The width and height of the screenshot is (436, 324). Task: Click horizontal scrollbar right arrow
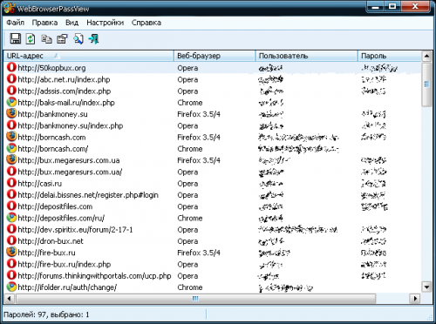pyautogui.click(x=415, y=298)
